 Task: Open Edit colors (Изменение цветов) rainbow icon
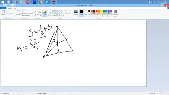(x=115, y=12)
